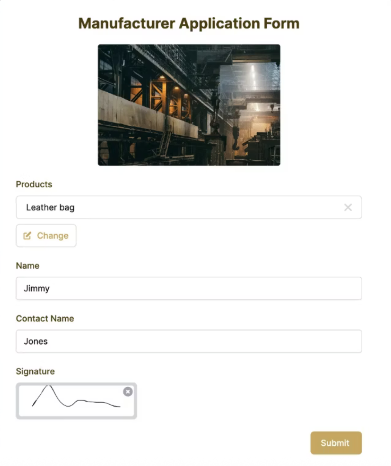Click the Products field label
The width and height of the screenshot is (391, 466).
[34, 184]
